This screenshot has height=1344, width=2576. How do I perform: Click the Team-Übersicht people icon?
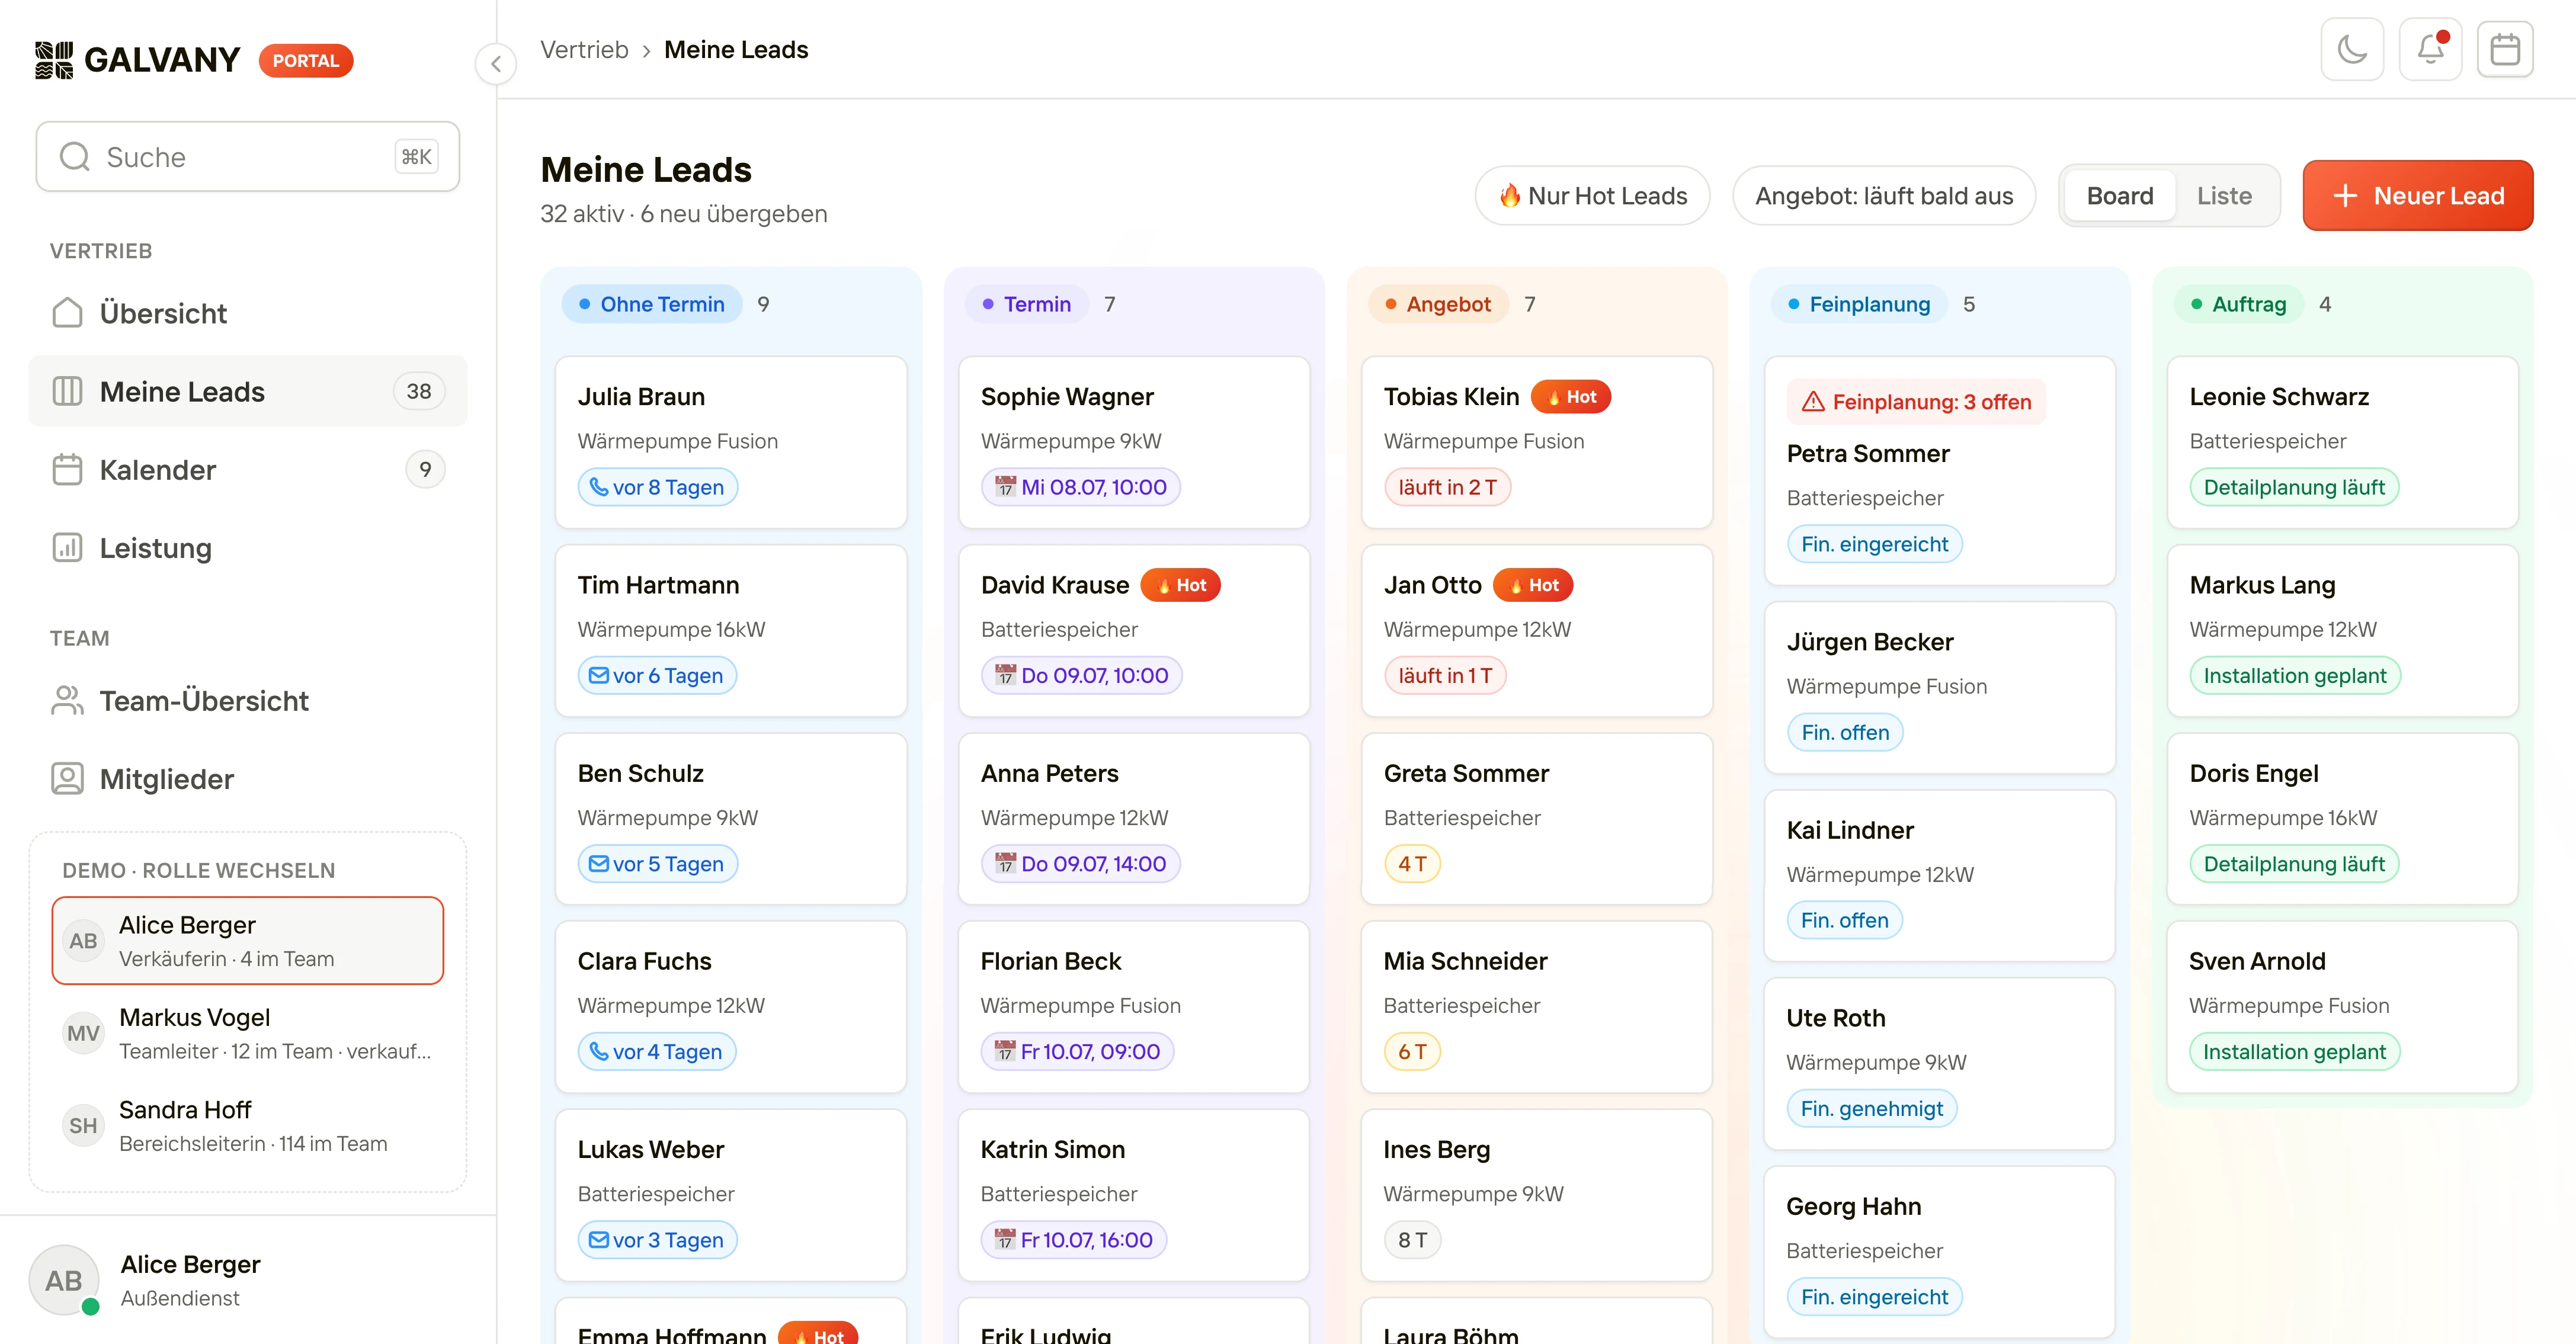[67, 700]
